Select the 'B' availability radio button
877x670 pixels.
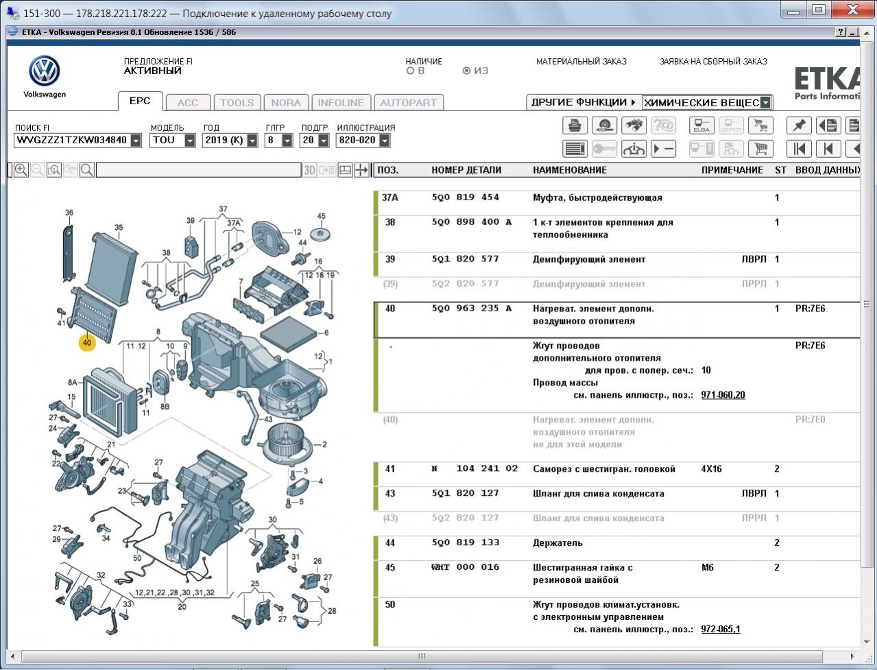coord(411,71)
